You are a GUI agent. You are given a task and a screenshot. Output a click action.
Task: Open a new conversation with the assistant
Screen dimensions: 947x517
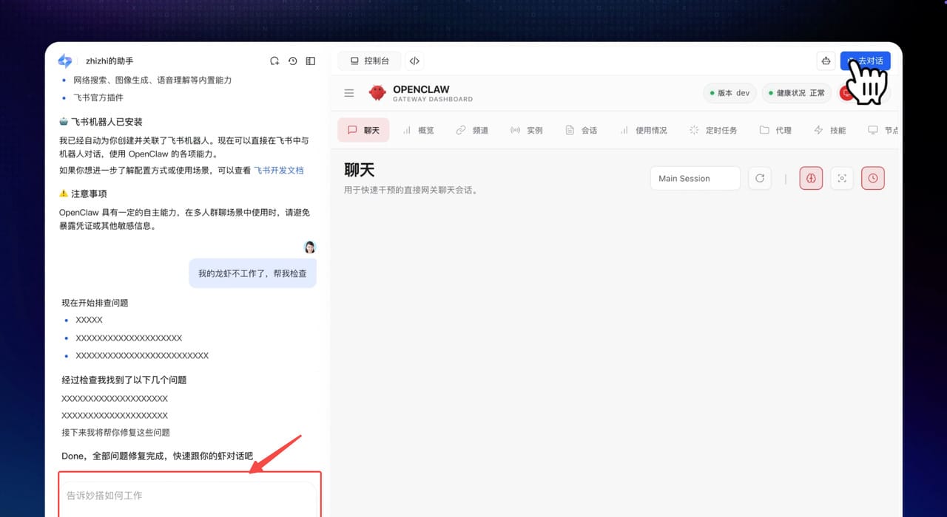(x=274, y=61)
